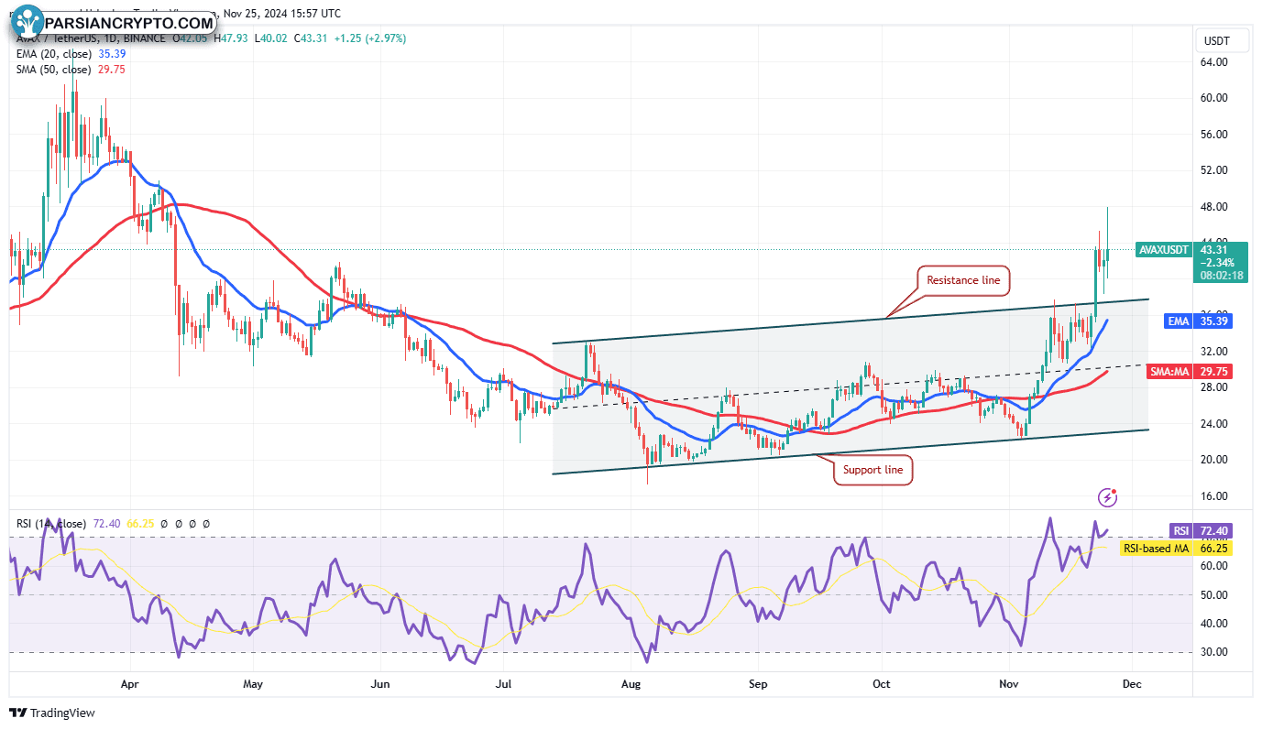Click the Nov 25, 2024 15:57 UTC timestamp
The image size is (1262, 729).
click(282, 14)
